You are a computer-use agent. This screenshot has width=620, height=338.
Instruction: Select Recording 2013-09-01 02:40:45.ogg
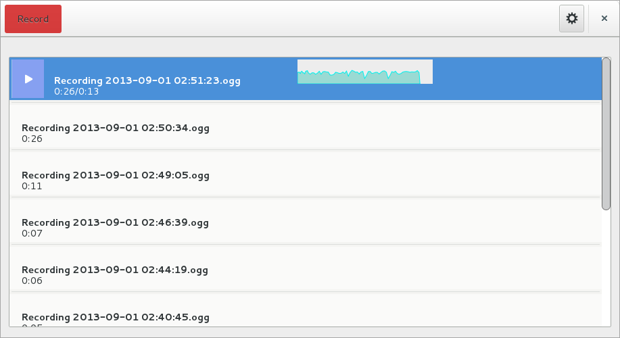(x=305, y=311)
